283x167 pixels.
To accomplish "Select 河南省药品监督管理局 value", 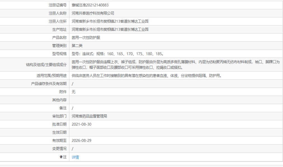I will tap(89, 116).
